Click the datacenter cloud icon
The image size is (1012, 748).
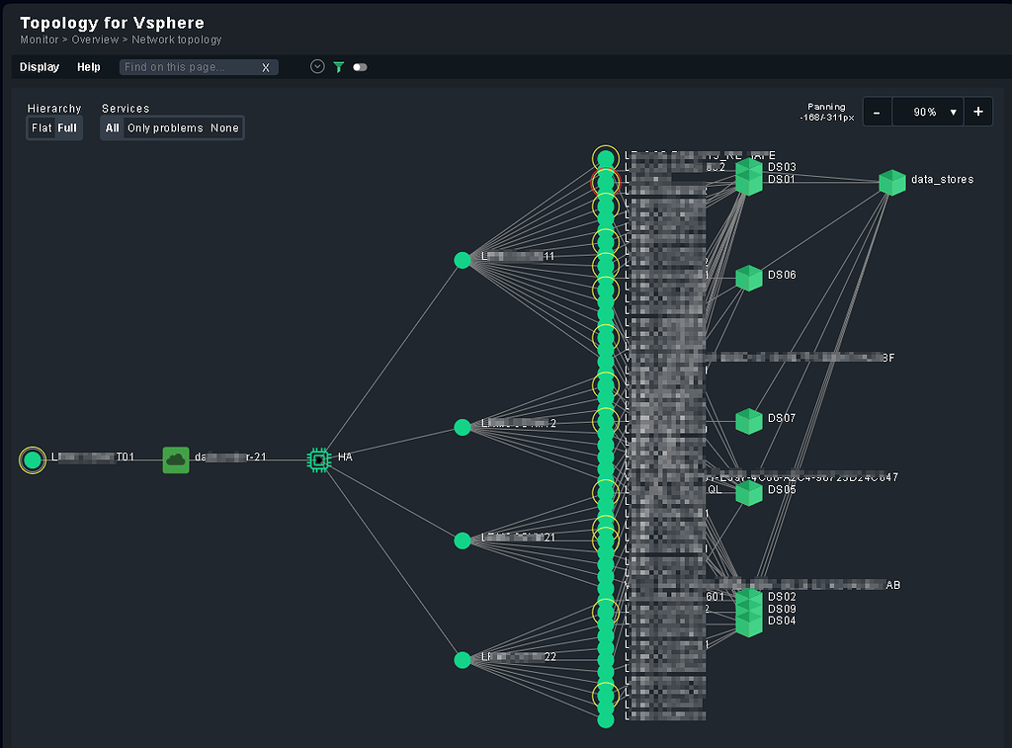[x=175, y=459]
